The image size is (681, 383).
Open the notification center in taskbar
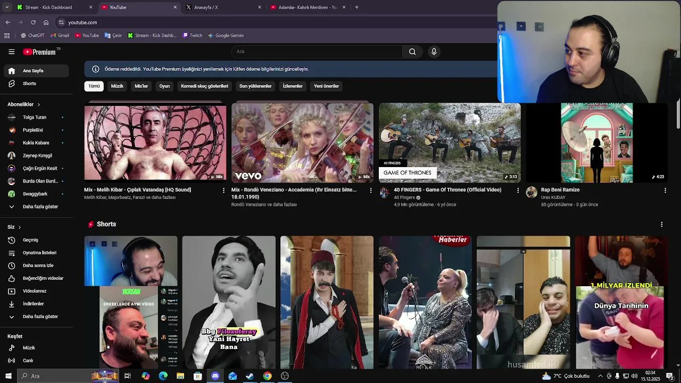(x=670, y=376)
